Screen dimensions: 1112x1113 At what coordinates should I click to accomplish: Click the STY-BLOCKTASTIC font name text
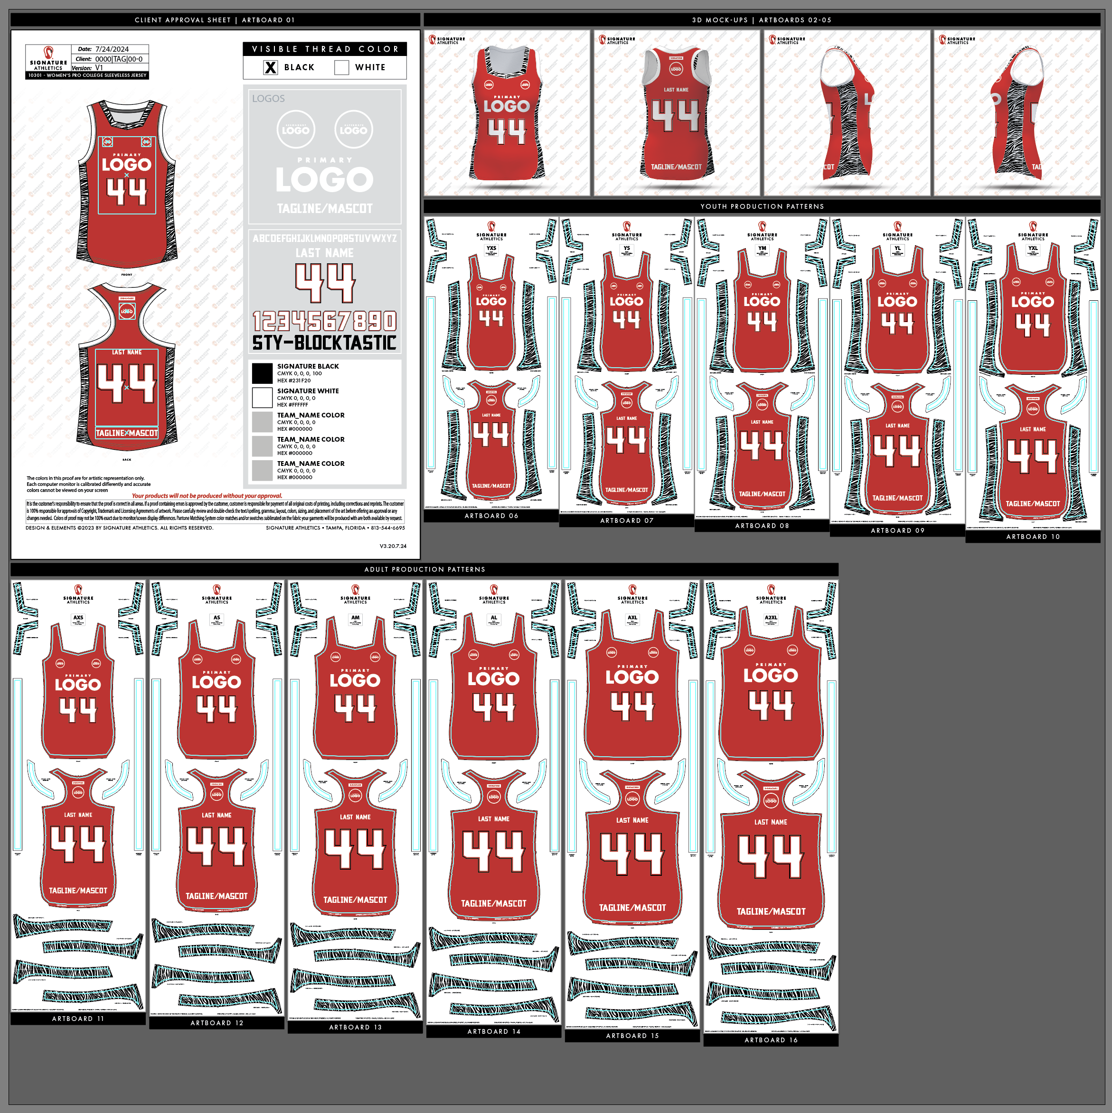(325, 343)
